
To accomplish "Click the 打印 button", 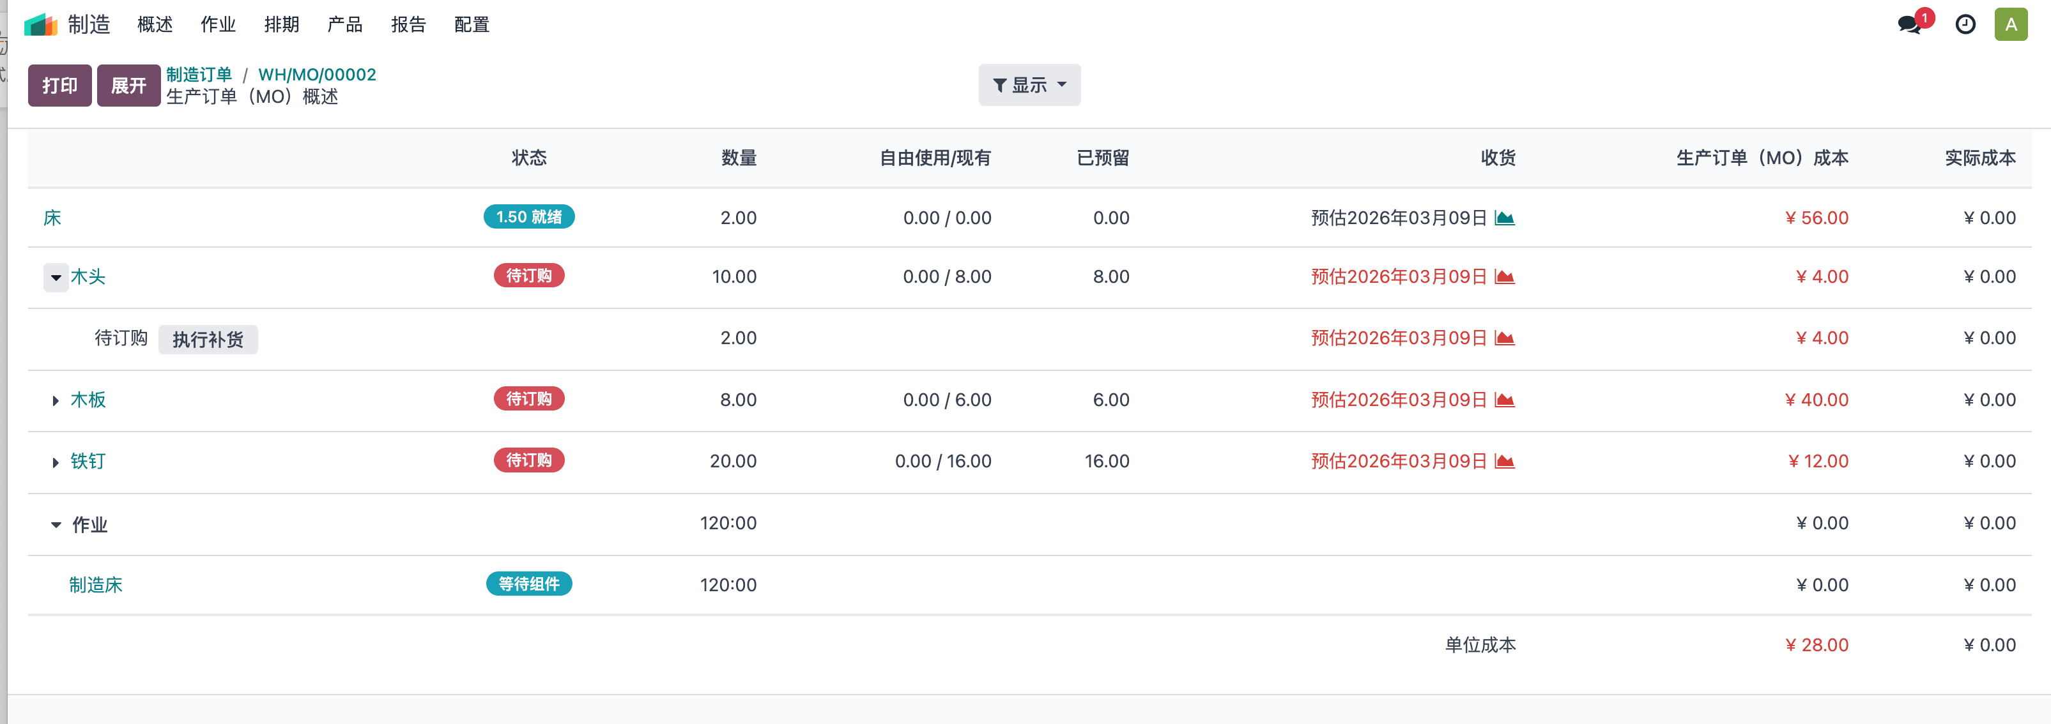I will tap(59, 85).
